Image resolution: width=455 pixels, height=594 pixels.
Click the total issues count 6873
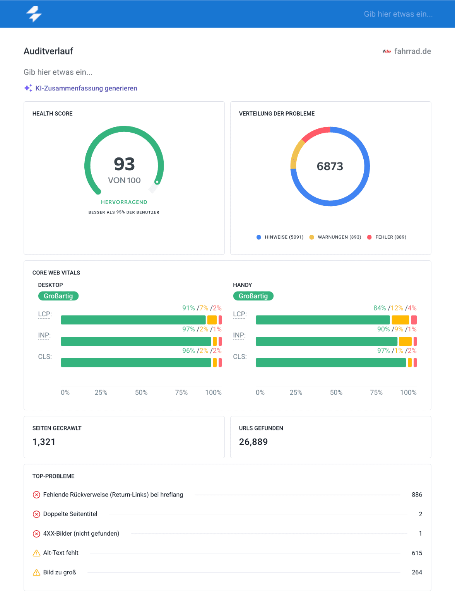(330, 166)
